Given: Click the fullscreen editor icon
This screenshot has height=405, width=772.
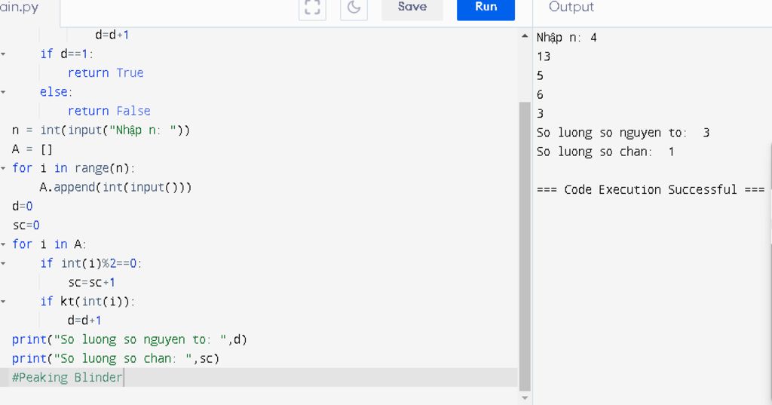Looking at the screenshot, I should click(312, 8).
